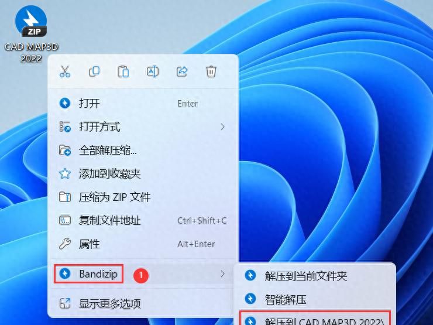Select 压缩为 ZIP 文件 entry
This screenshot has width=433, height=325.
(143, 197)
